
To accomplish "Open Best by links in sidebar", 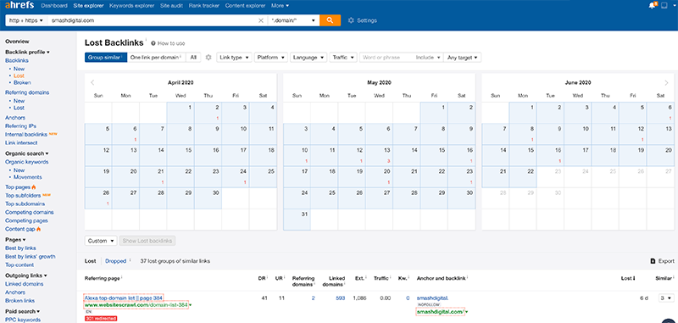I will [x=20, y=248].
